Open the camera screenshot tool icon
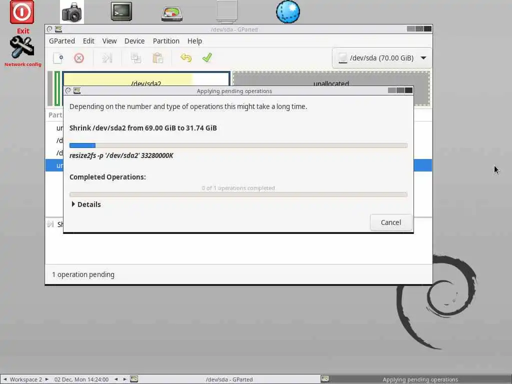512x384 pixels. (x=72, y=12)
